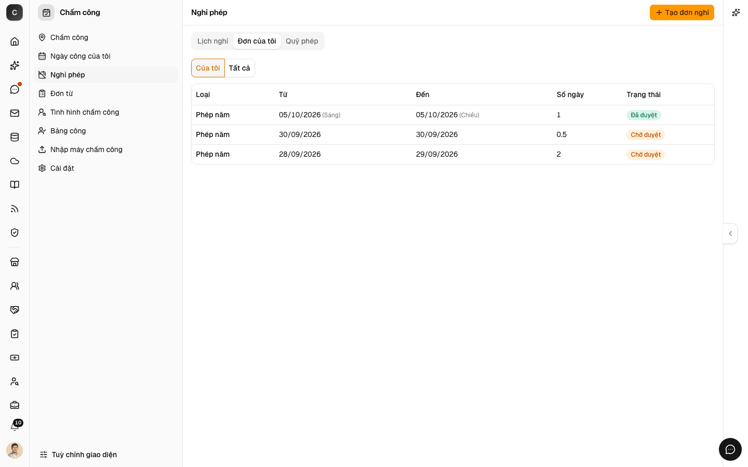
Task: Open the leave request from 28/09/2026
Action: click(453, 154)
